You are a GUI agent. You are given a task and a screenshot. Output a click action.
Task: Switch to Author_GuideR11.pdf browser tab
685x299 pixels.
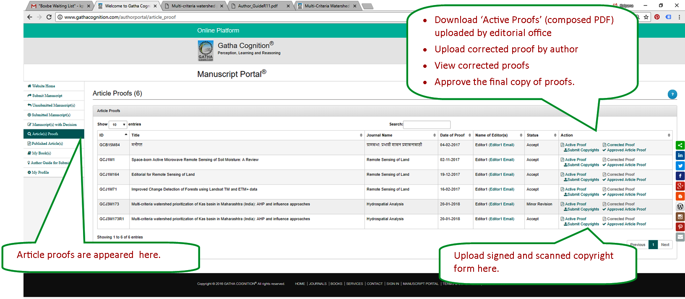point(258,6)
